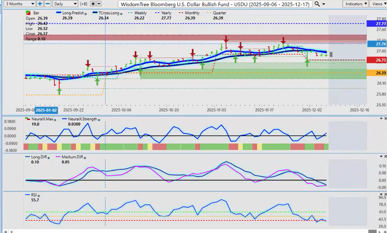
Task: Click the Bar chart type legend icon
Action: [x=28, y=13]
